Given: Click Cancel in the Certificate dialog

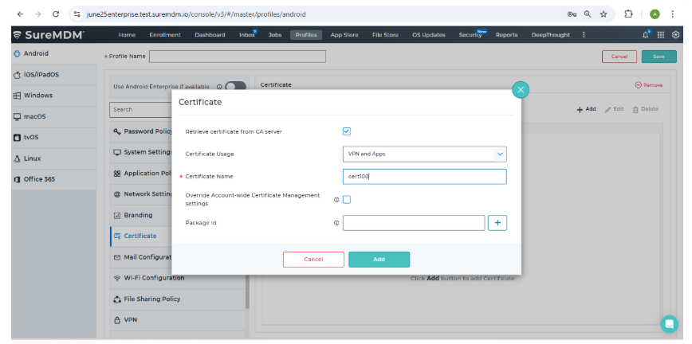Looking at the screenshot, I should point(313,259).
